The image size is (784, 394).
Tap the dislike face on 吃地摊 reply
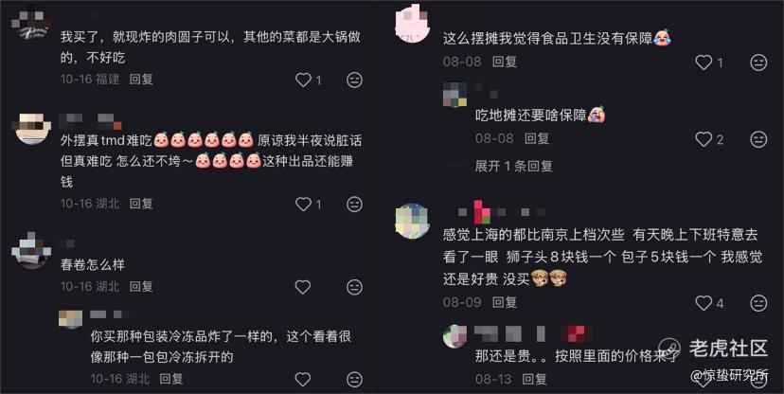click(758, 139)
